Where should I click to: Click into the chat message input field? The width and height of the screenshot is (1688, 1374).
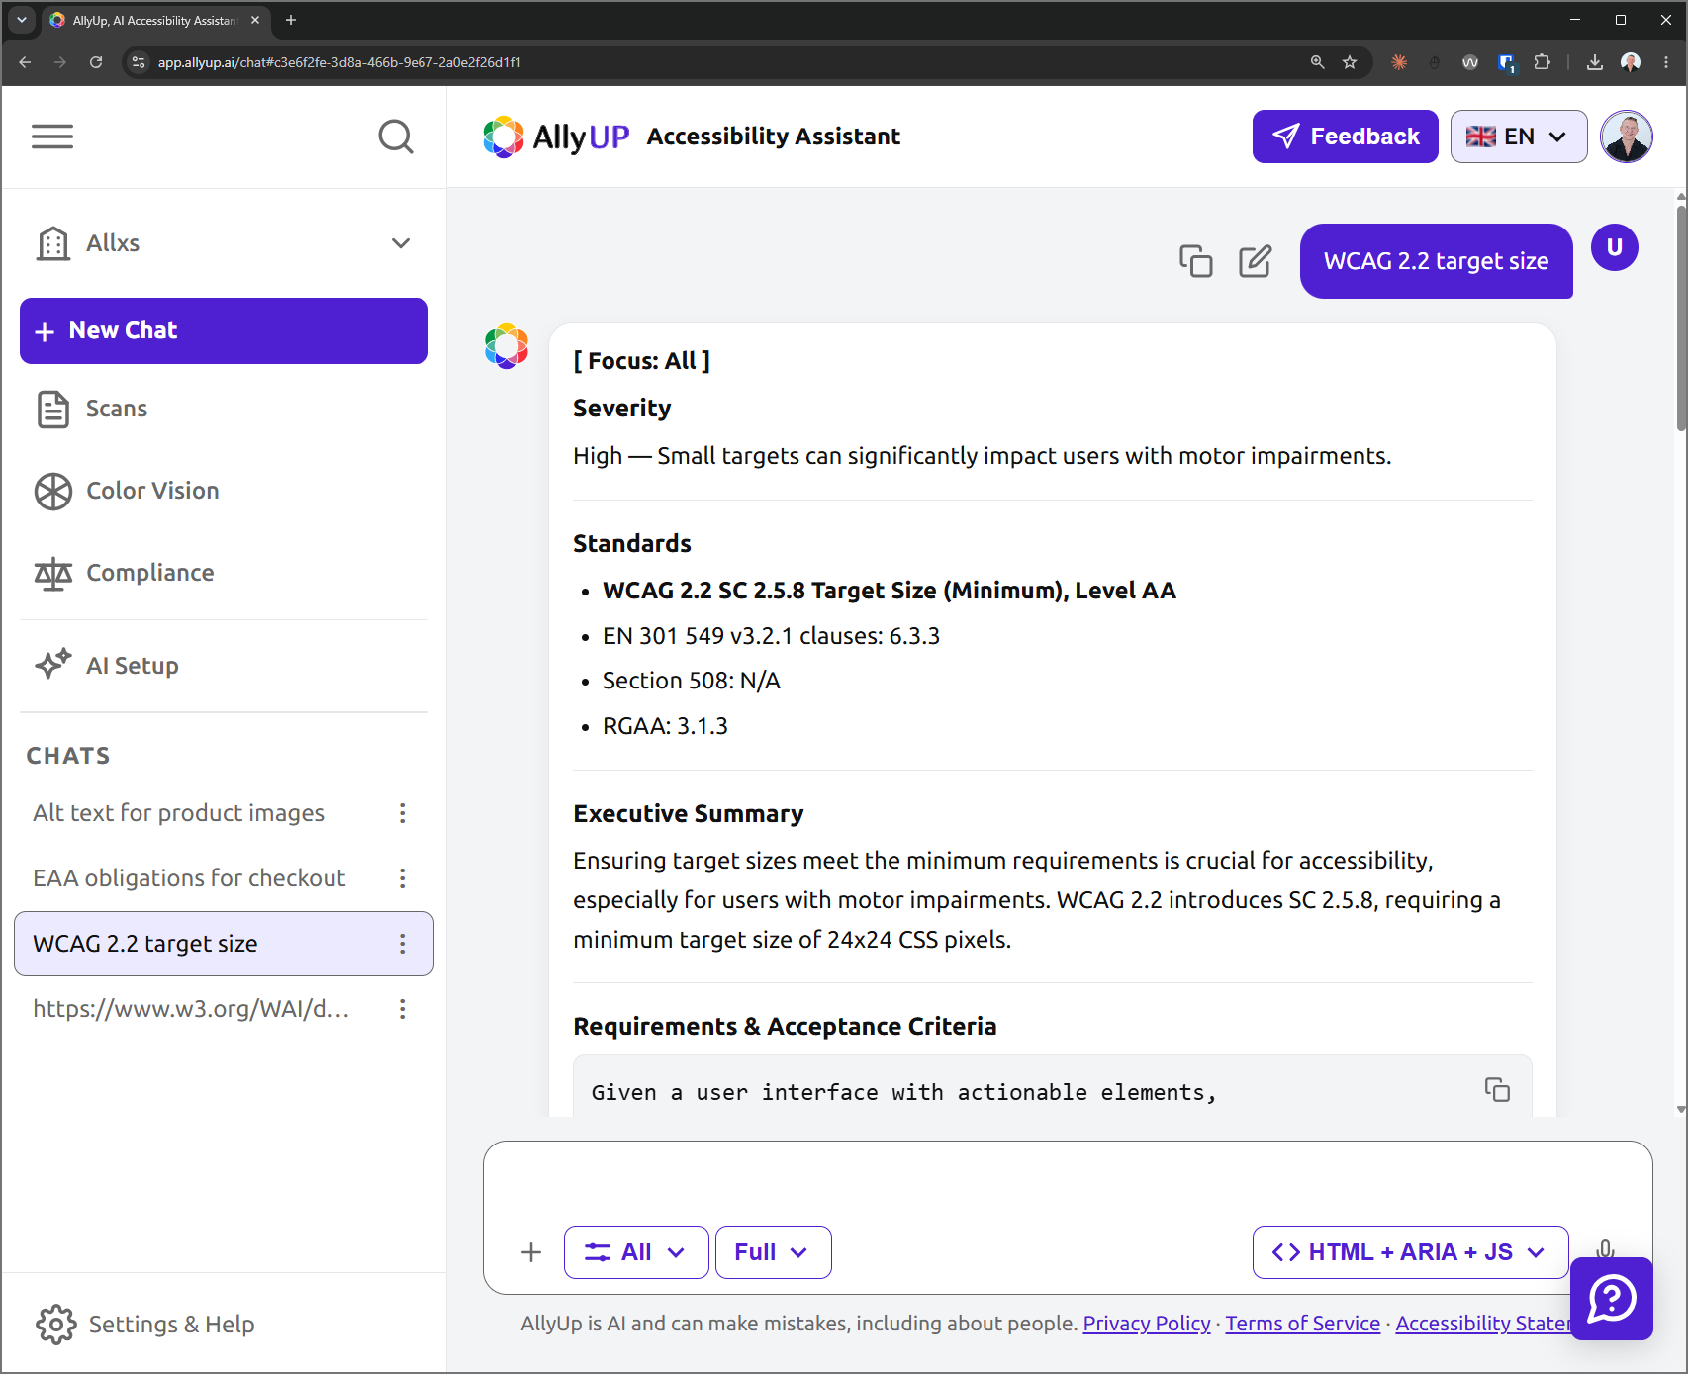(1068, 1182)
